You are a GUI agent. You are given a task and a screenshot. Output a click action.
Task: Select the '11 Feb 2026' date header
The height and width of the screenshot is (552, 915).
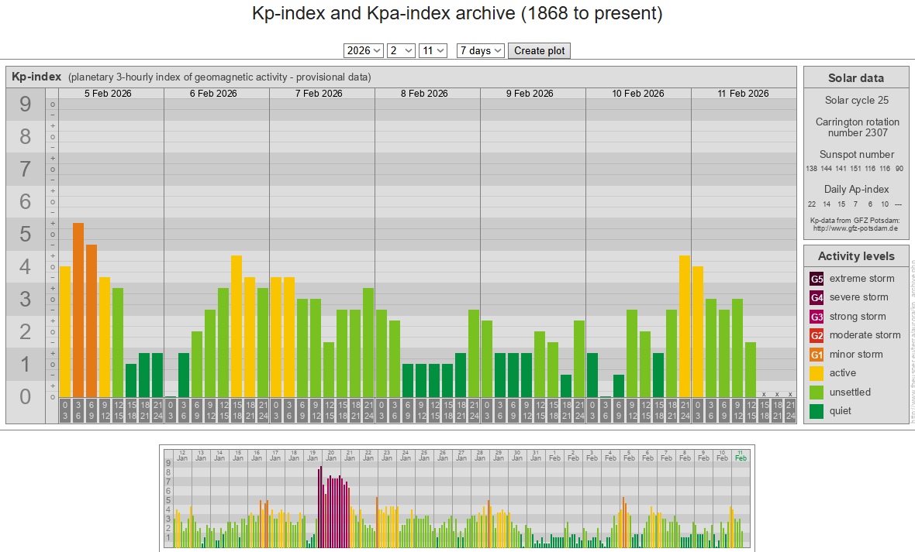click(x=743, y=94)
